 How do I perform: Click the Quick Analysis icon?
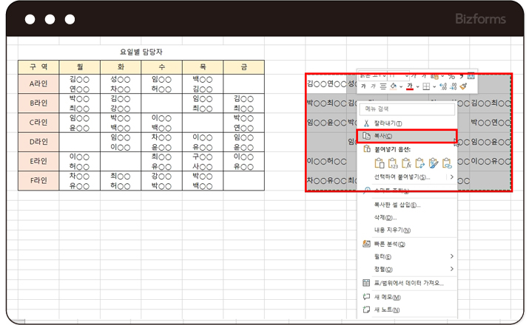pos(366,244)
